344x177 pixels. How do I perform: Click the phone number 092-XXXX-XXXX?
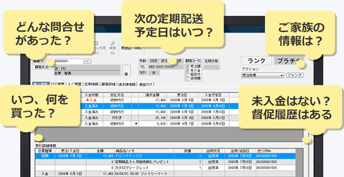(x=166, y=67)
